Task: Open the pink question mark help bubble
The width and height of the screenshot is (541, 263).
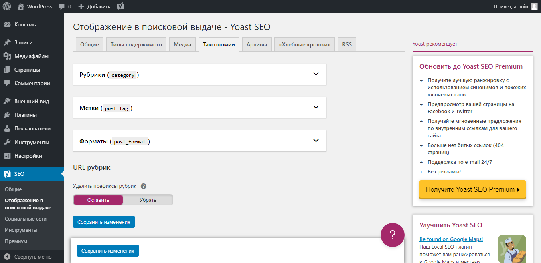Action: click(392, 235)
